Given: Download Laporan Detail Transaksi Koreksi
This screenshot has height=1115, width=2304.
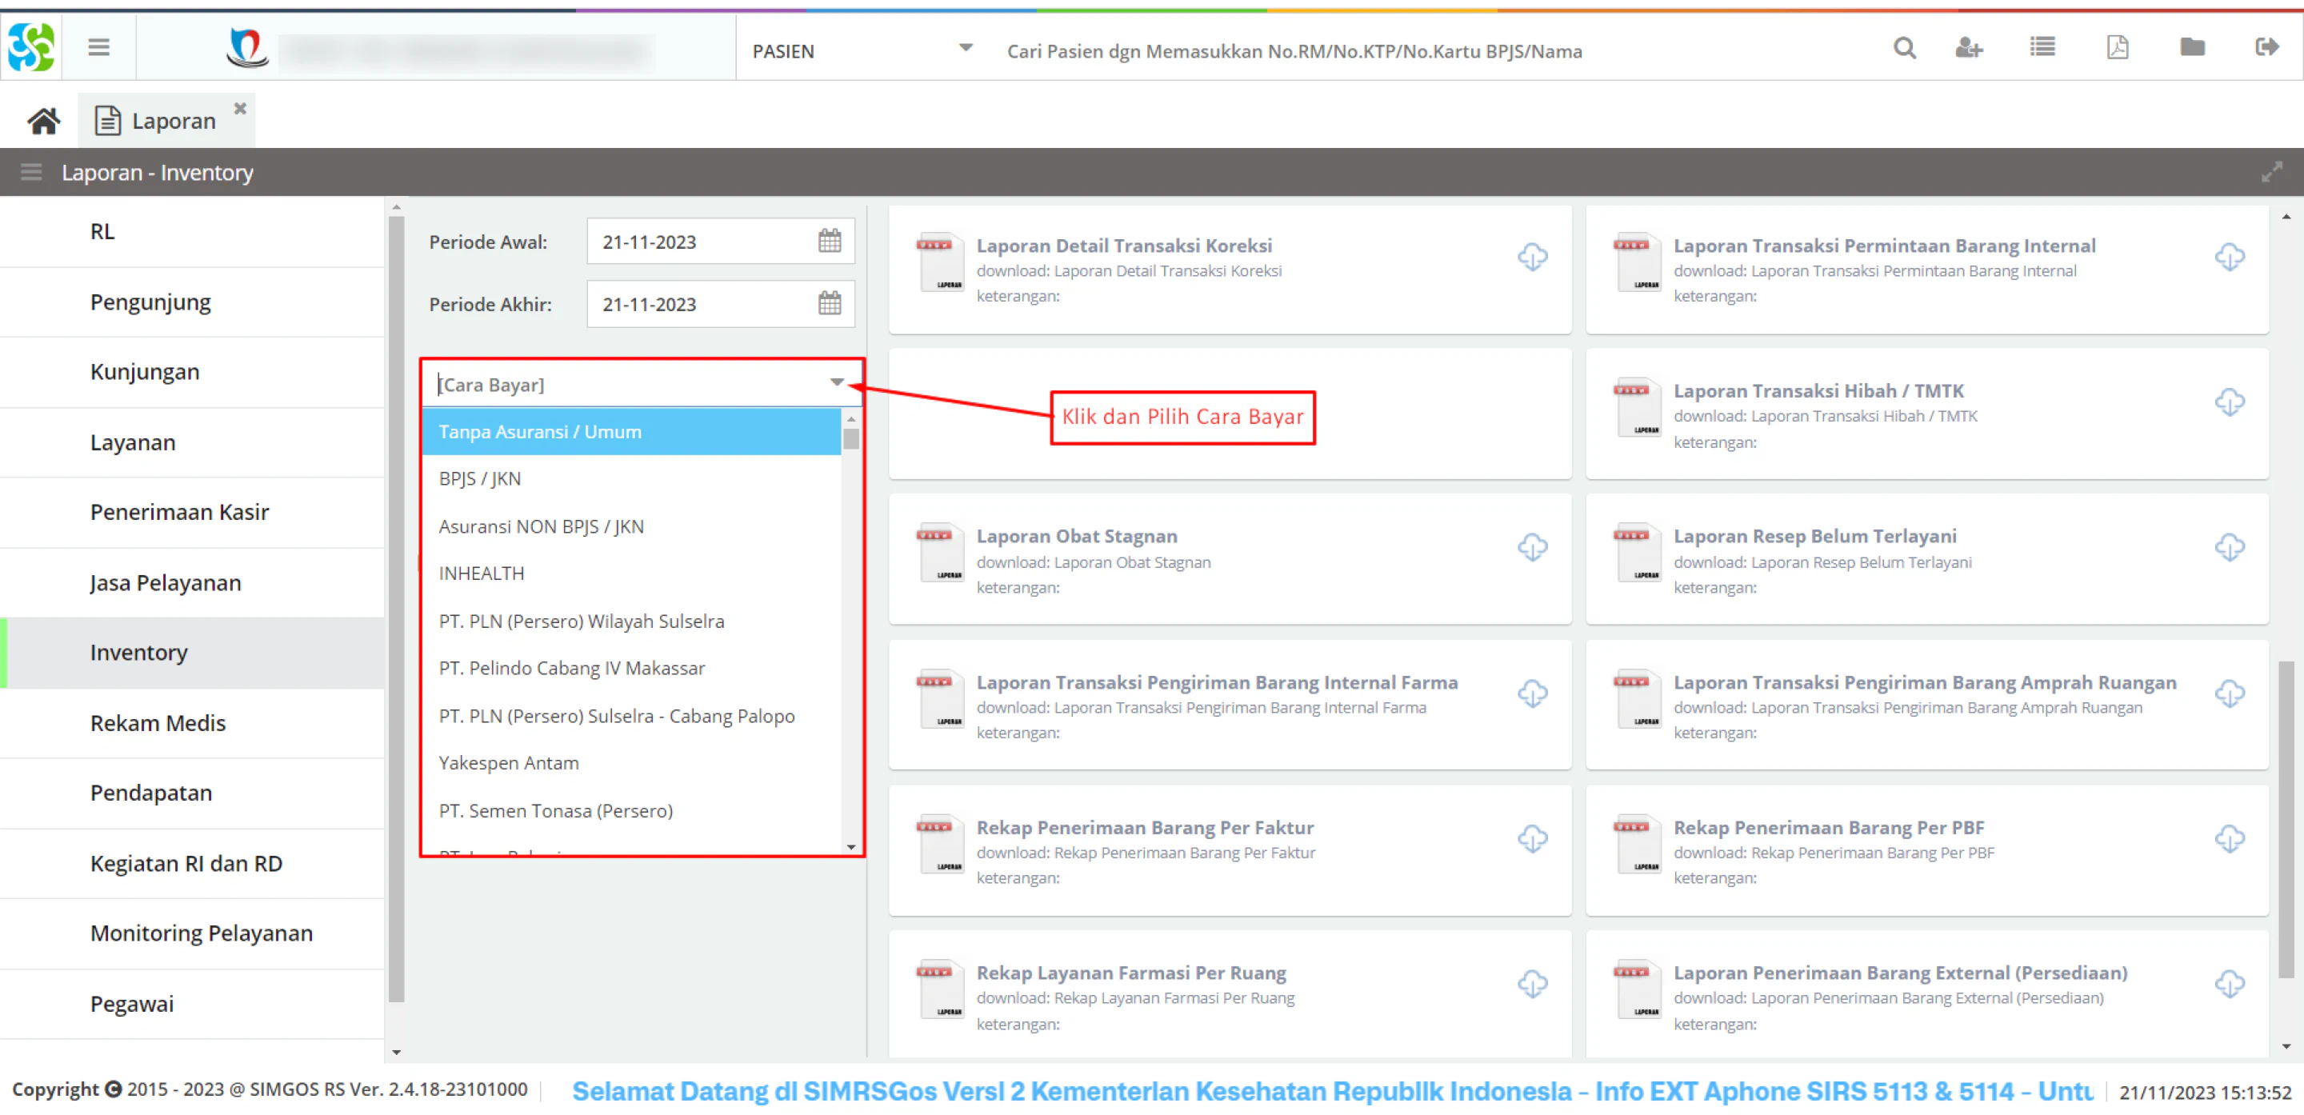Looking at the screenshot, I should click(1532, 258).
